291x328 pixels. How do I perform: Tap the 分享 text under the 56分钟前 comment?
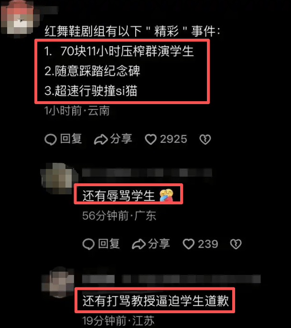[x=159, y=243]
